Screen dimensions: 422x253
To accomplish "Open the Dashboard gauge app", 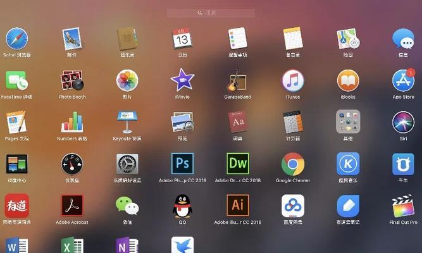I will (72, 164).
